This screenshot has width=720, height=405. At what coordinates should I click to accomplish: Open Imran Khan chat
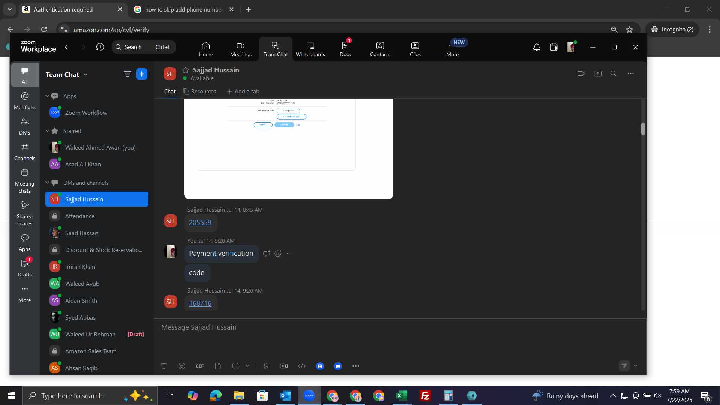coord(97,267)
